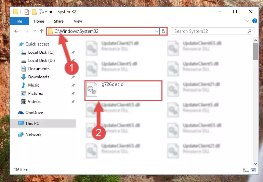This screenshot has height=182, width=263.
Task: Go back with the left arrow button
Action: [x=16, y=31]
